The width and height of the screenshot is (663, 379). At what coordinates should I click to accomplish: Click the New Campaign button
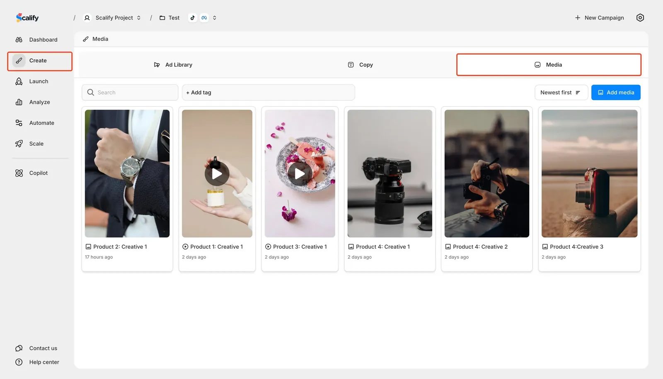(599, 17)
